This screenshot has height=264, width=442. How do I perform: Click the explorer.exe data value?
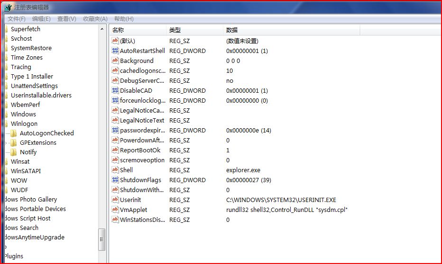[243, 170]
